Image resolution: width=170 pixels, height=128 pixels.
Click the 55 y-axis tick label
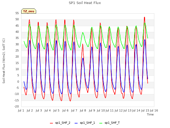[17, 13]
